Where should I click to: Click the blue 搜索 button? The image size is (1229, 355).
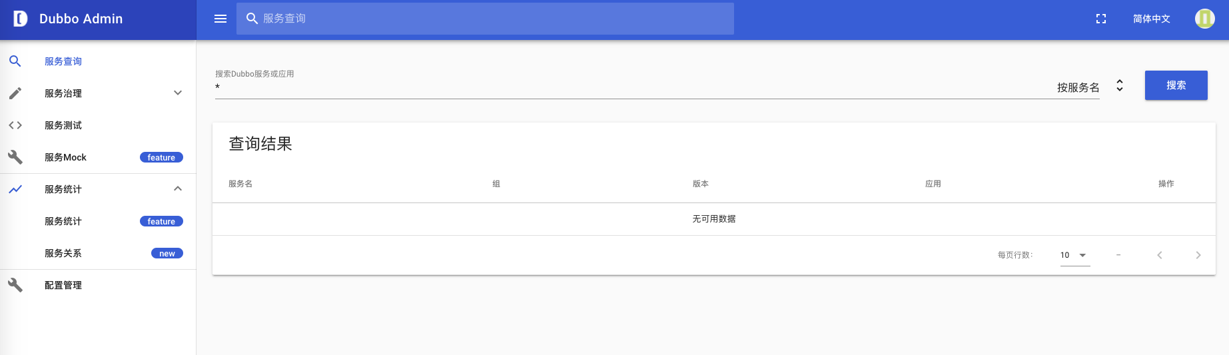pyautogui.click(x=1176, y=85)
